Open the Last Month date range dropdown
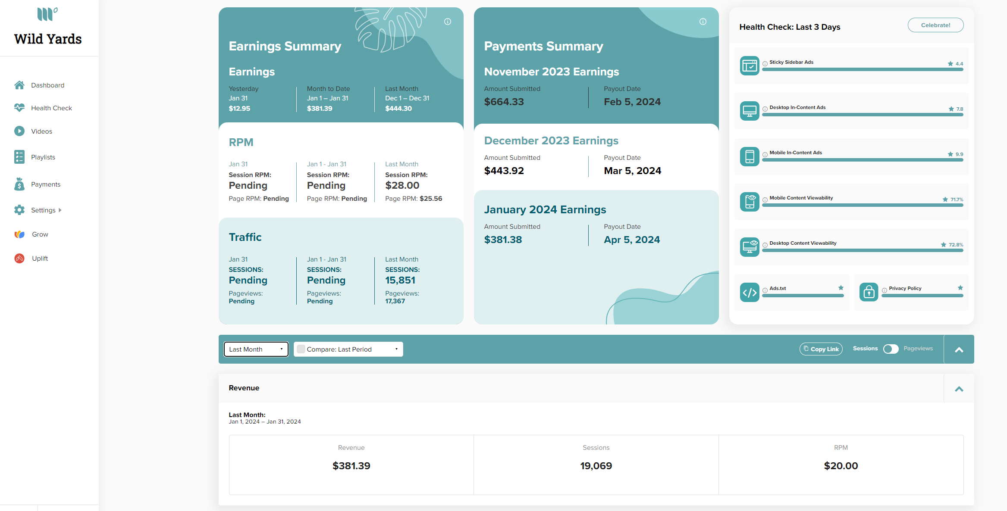 coord(256,349)
